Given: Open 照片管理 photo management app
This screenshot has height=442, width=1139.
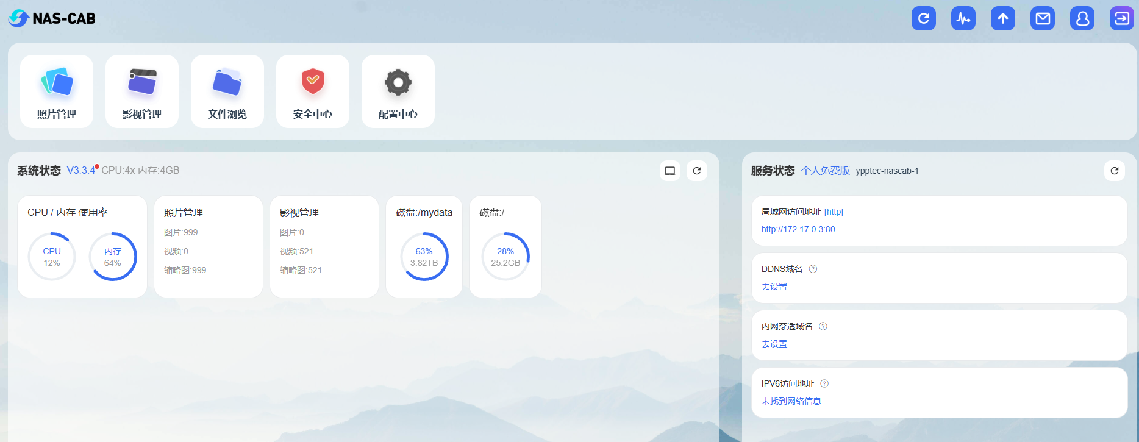Looking at the screenshot, I should coord(57,91).
